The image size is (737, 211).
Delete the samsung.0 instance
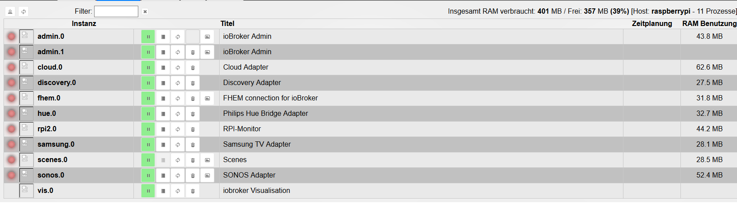193,144
